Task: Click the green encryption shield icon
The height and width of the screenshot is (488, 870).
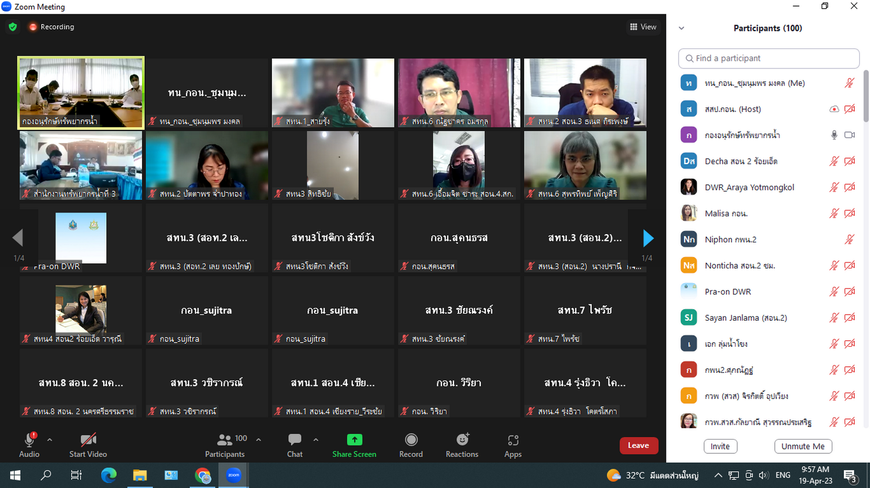Action: pos(13,27)
